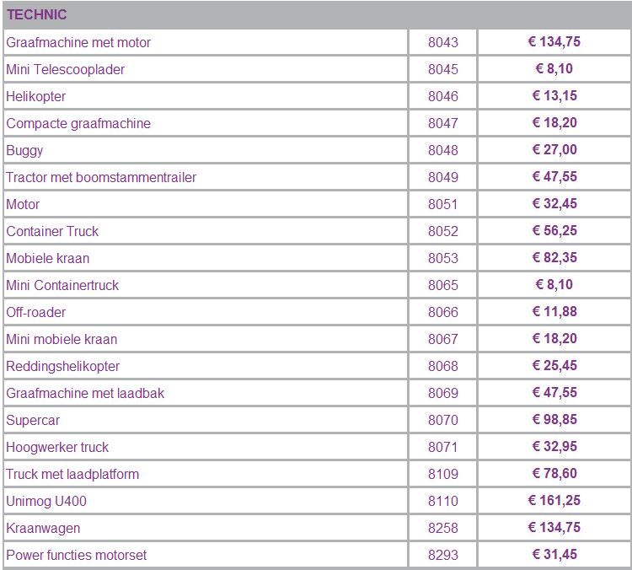Click price € 134,75 of Graafmachine met motor
This screenshot has width=632, height=570.
click(x=554, y=42)
